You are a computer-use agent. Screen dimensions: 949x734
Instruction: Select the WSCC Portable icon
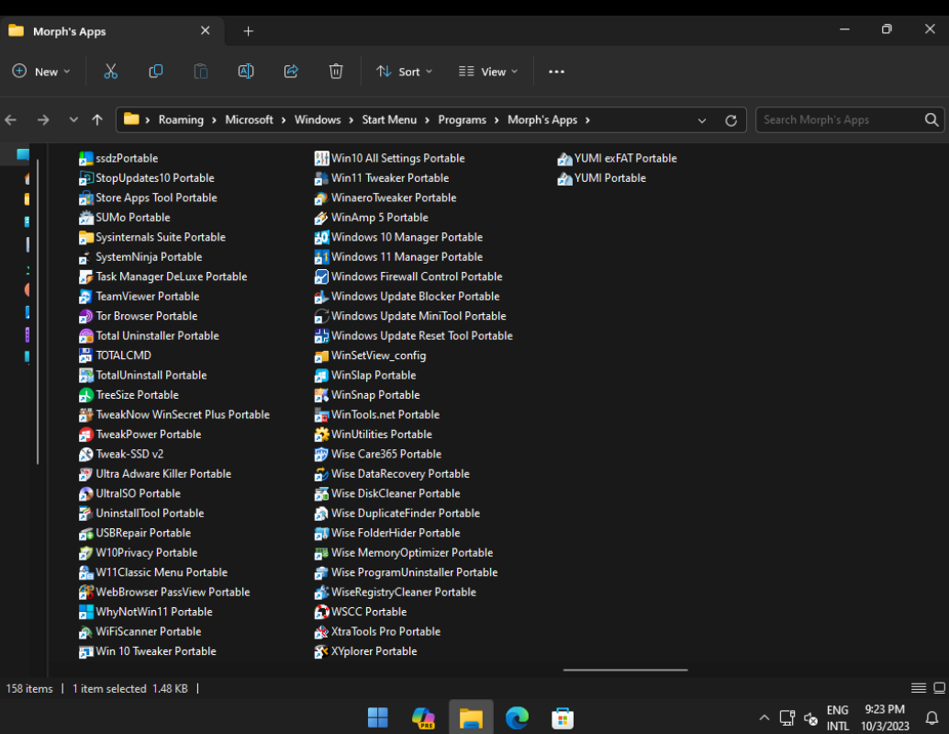click(x=321, y=612)
